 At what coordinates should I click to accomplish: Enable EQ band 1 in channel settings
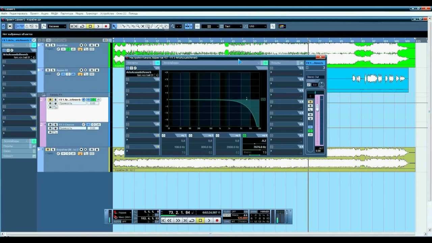(x=163, y=135)
